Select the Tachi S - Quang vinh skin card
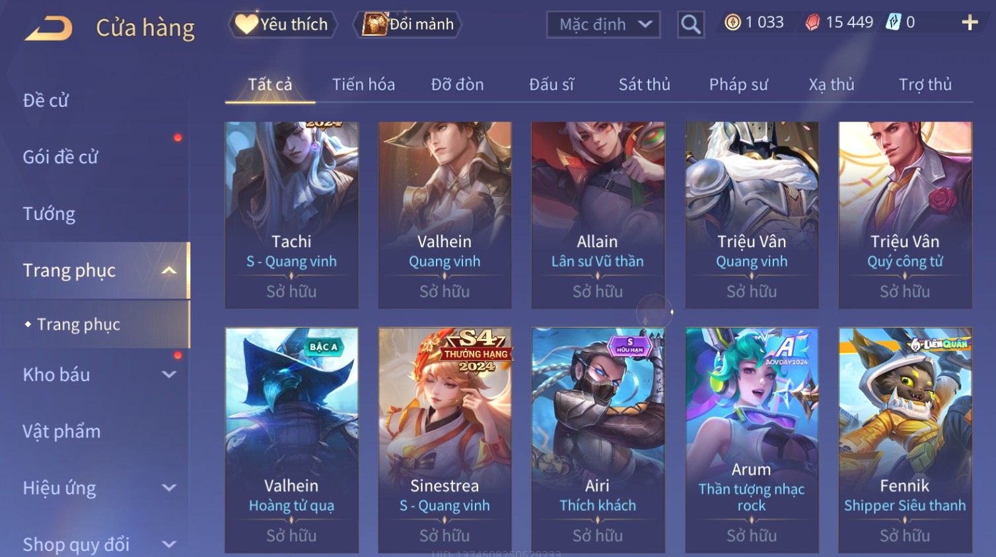 (291, 215)
